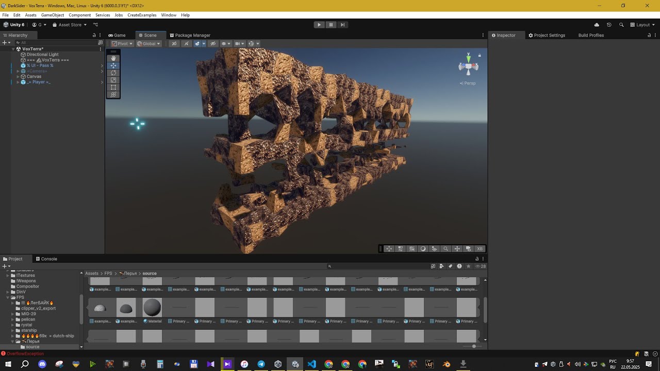Image resolution: width=660 pixels, height=371 pixels.
Task: Open the CreateExamples menu
Action: [x=142, y=15]
